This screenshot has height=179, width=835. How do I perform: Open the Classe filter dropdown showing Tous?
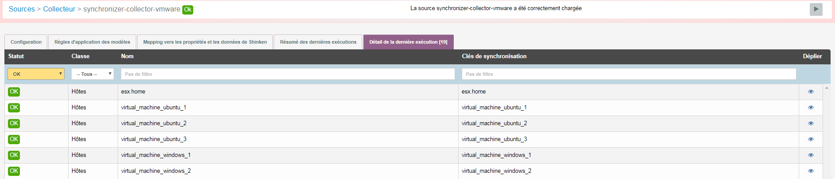[x=92, y=74]
